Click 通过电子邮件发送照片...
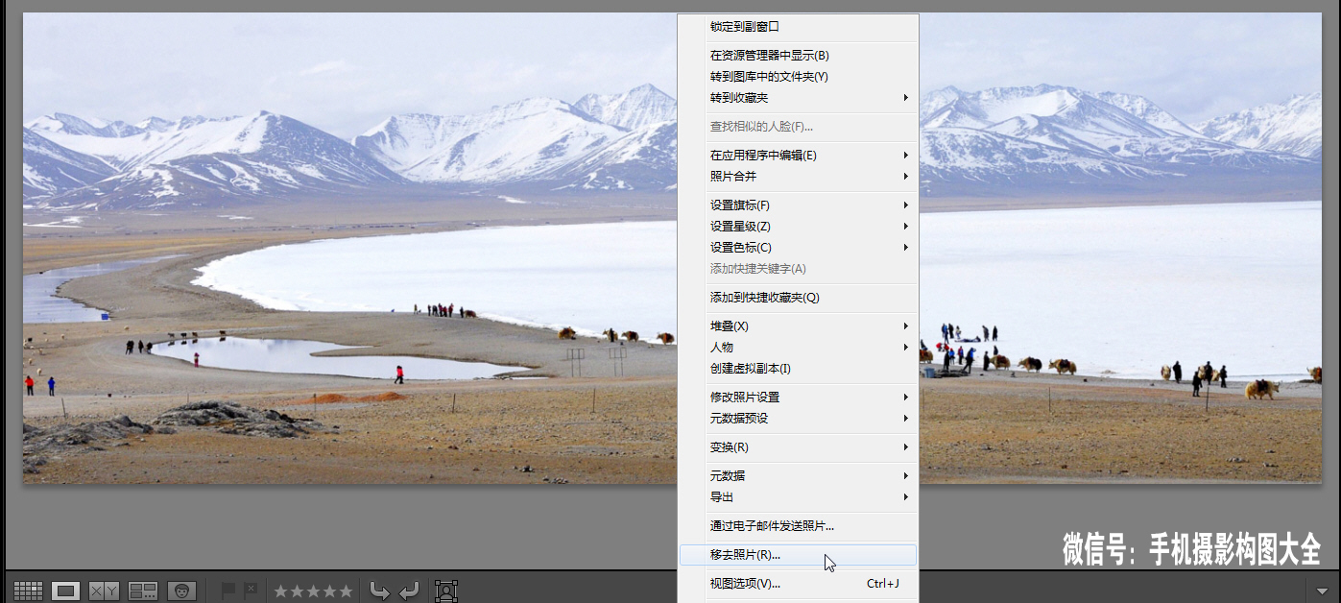This screenshot has width=1341, height=603. pyautogui.click(x=772, y=526)
